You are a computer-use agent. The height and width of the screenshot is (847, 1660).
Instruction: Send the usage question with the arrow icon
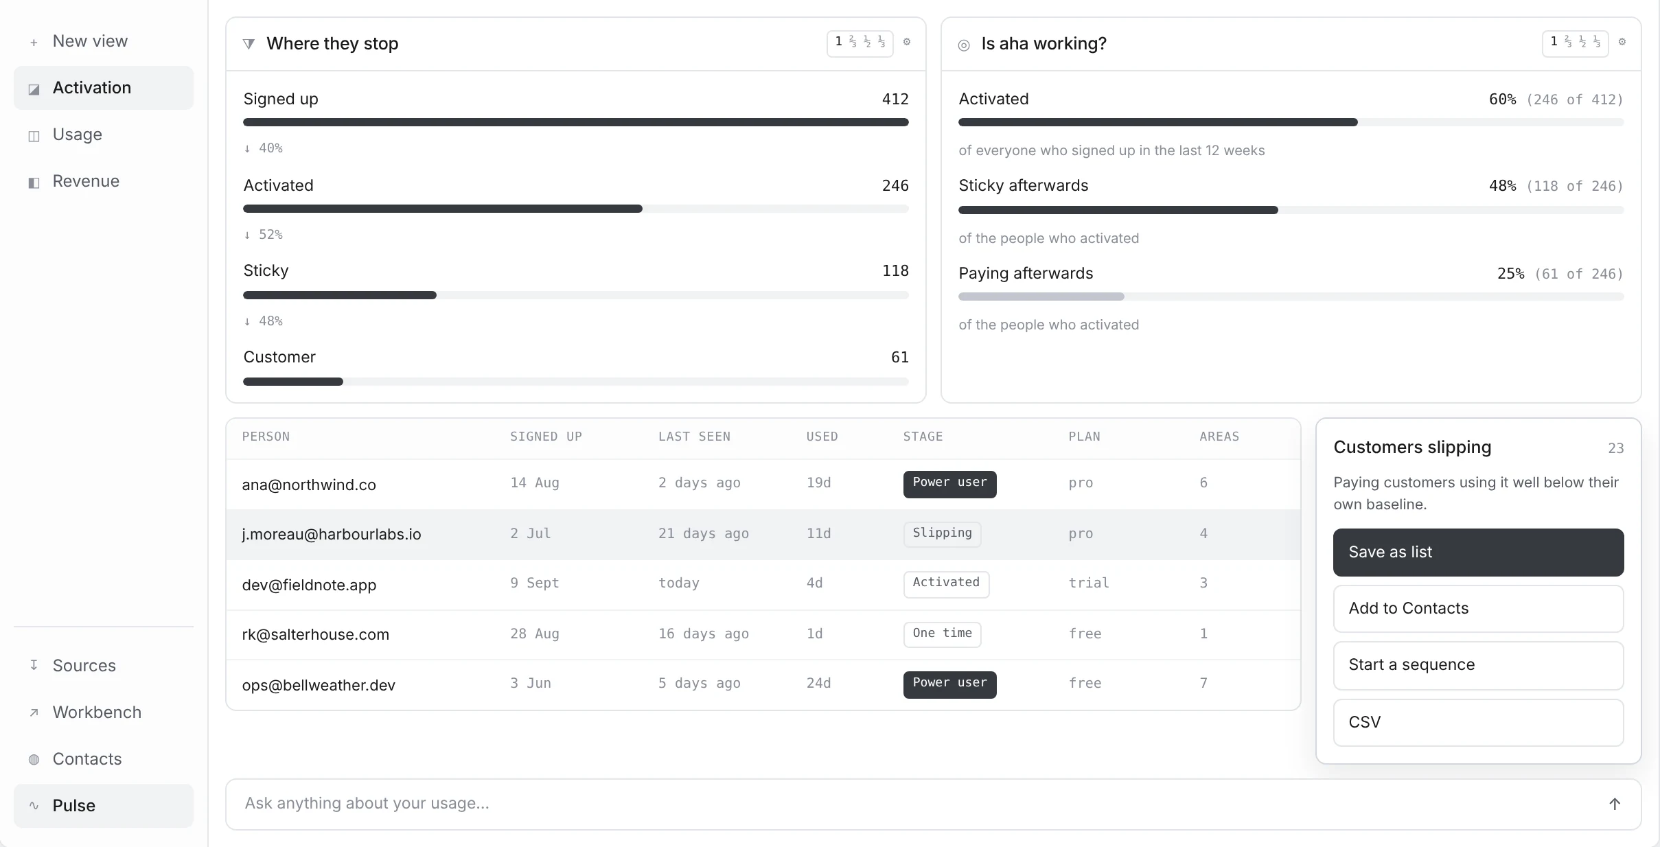pos(1615,804)
